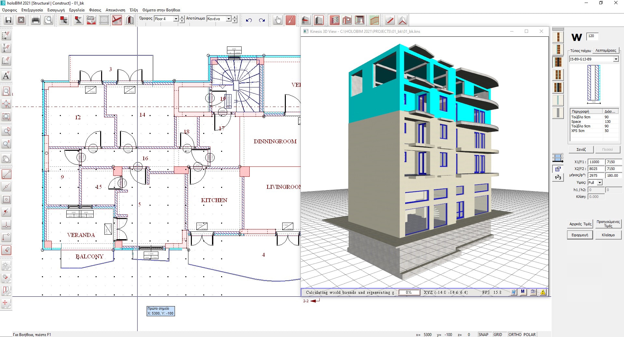This screenshot has height=337, width=624.
Task: Print the drawing using the printer icon
Action: (x=36, y=20)
